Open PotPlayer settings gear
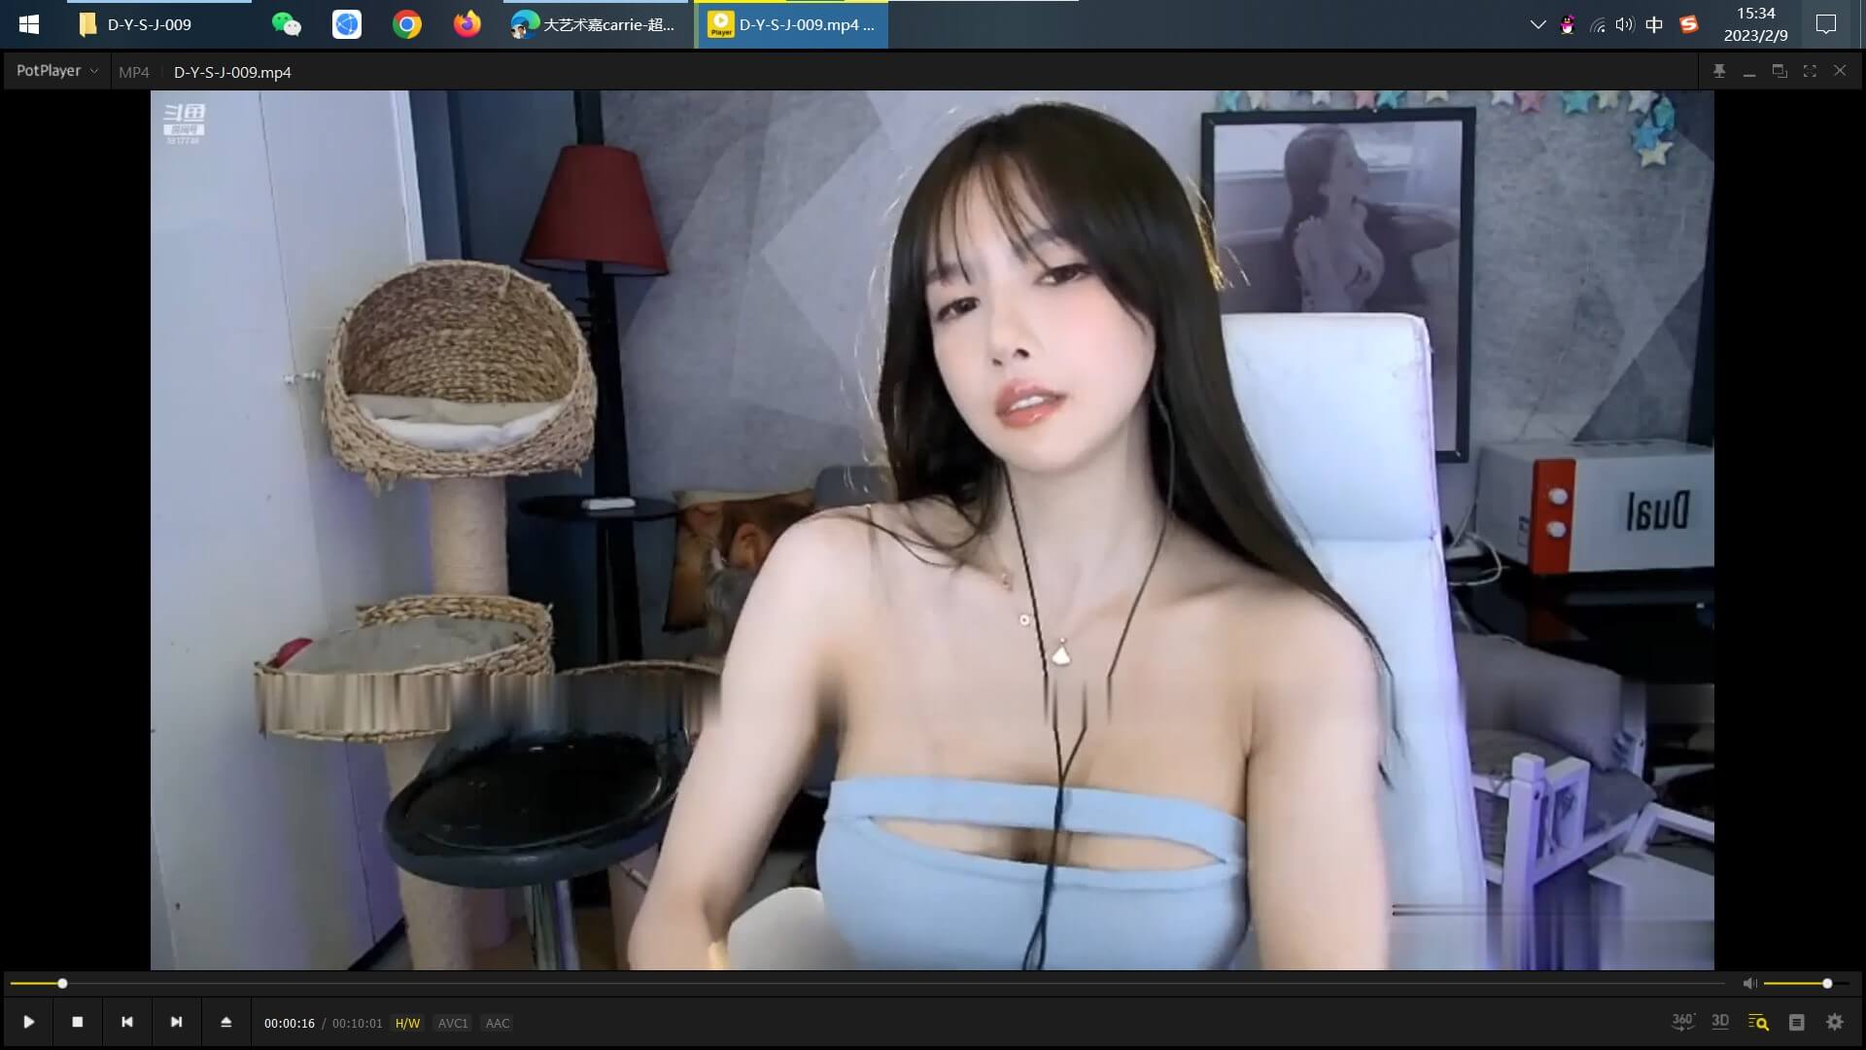Viewport: 1866px width, 1050px height. pos(1834,1022)
